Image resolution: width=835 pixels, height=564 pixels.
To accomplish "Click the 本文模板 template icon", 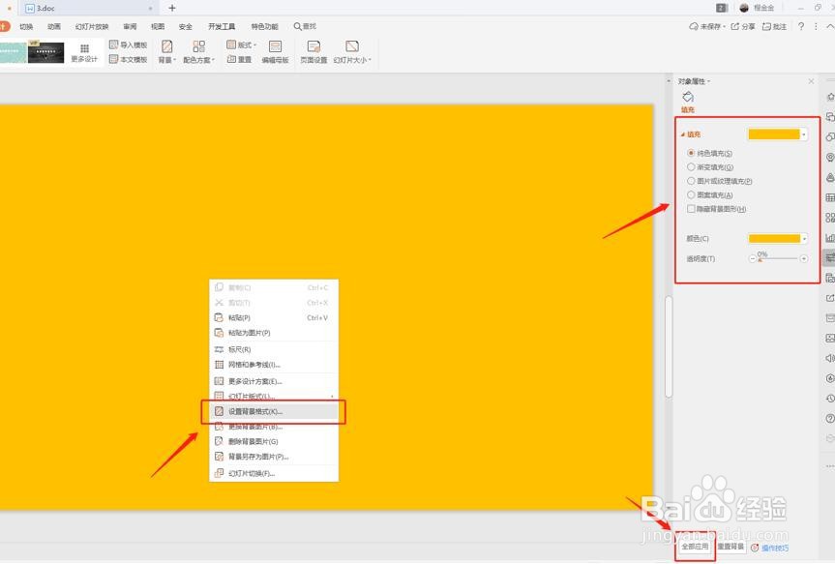I will pyautogui.click(x=113, y=59).
